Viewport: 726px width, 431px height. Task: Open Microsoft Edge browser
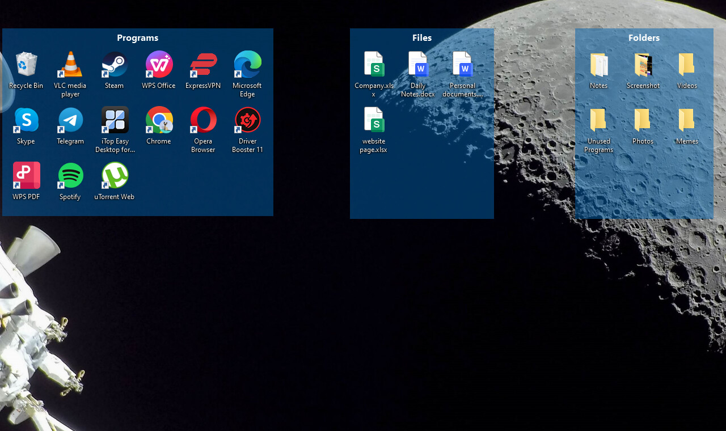pos(247,64)
